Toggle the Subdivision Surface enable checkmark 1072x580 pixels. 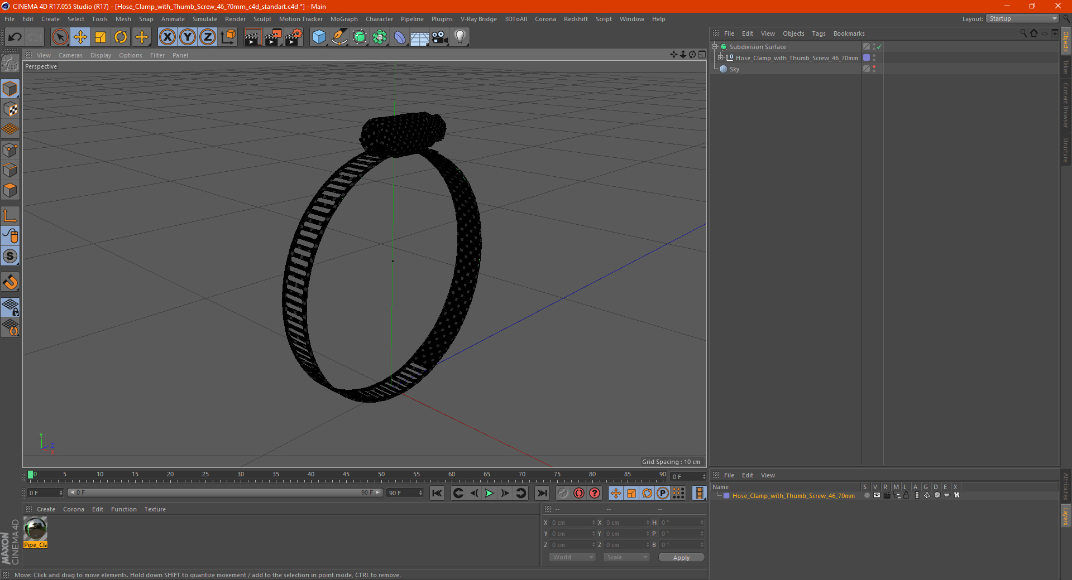coord(879,47)
